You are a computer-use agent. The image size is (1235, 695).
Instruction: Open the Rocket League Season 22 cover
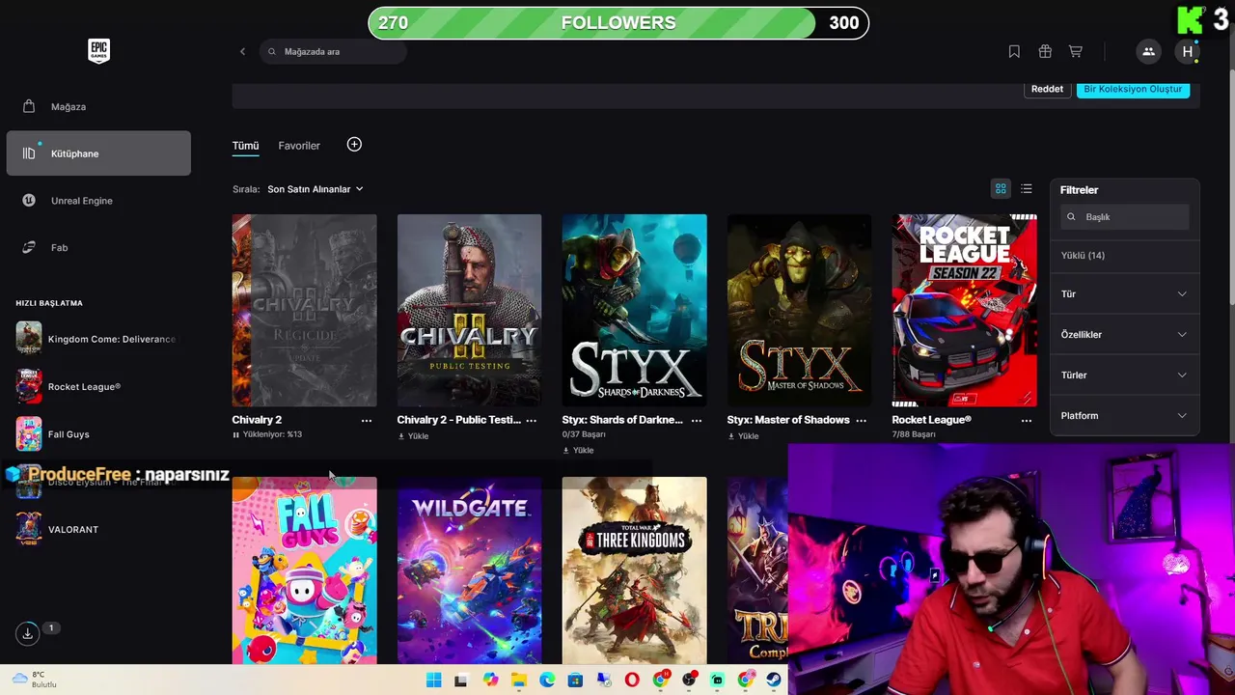coord(964,310)
